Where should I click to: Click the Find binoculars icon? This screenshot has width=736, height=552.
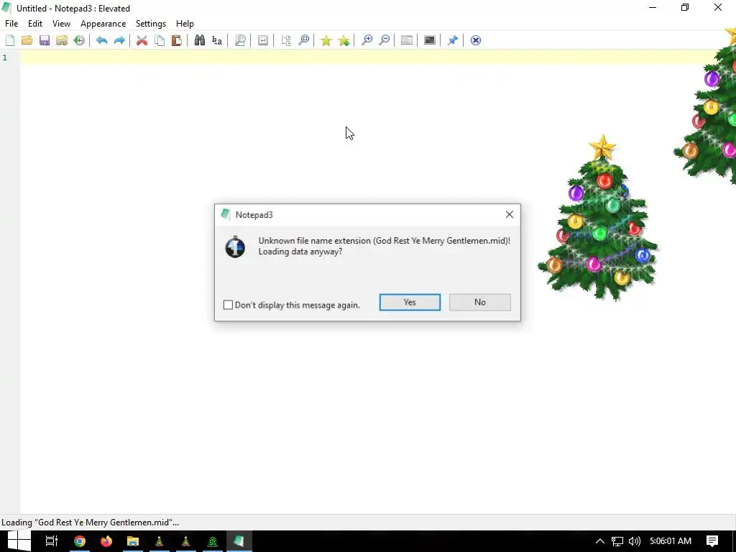200,40
